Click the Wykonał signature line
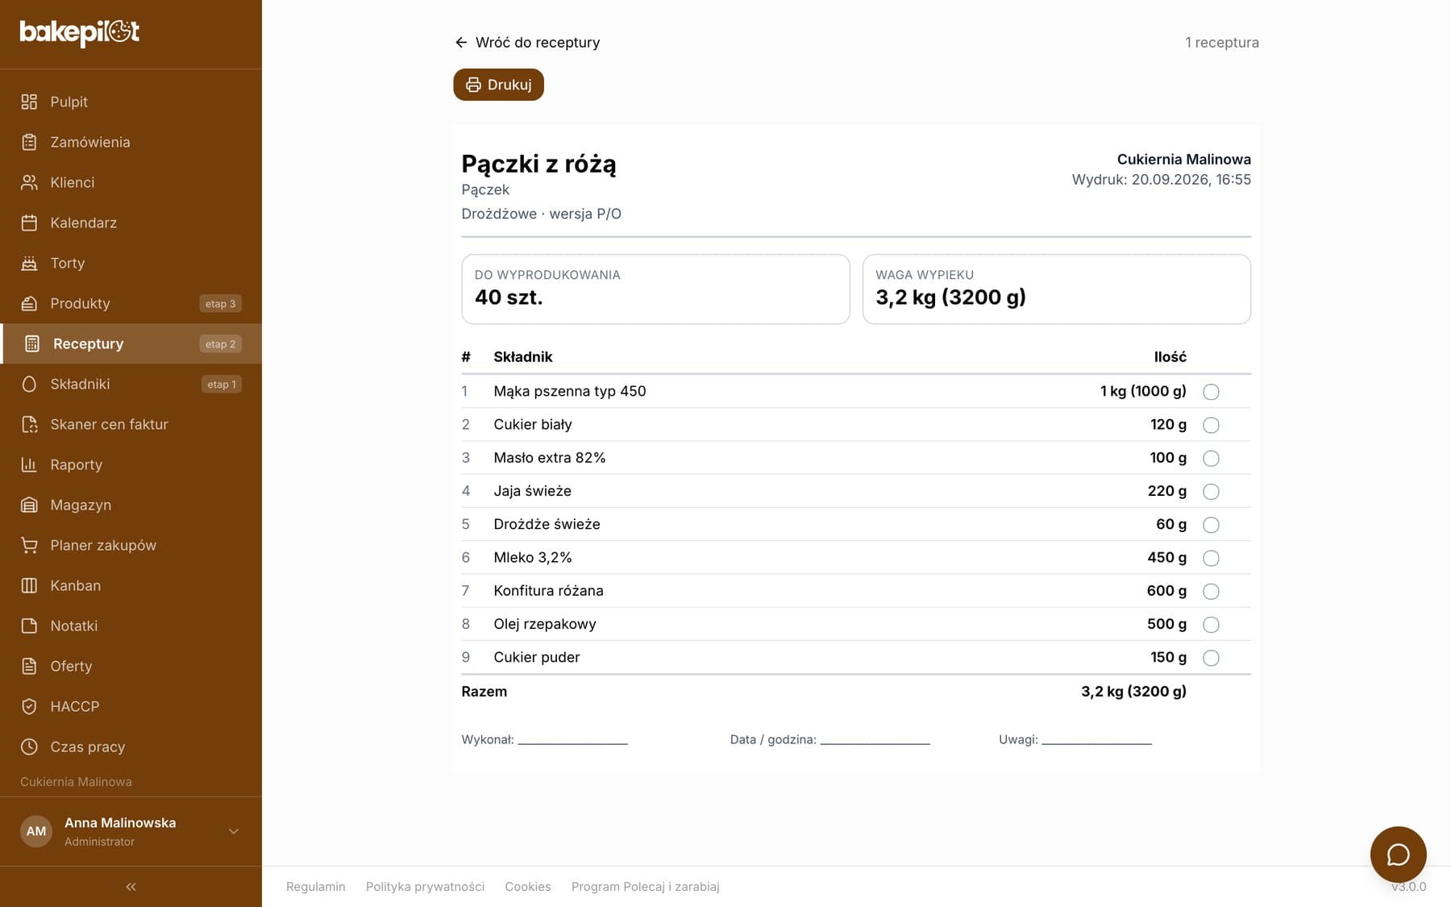Screen dimensions: 1451x907 tap(572, 740)
